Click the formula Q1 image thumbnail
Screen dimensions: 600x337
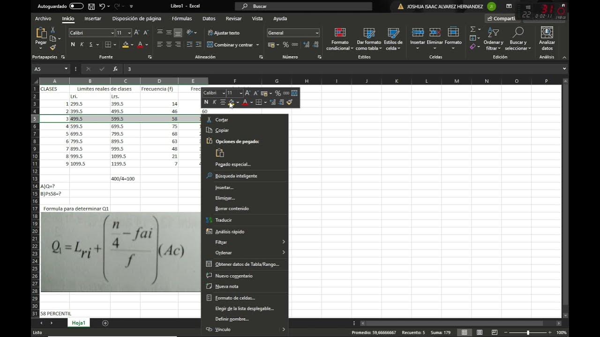pyautogui.click(x=121, y=252)
